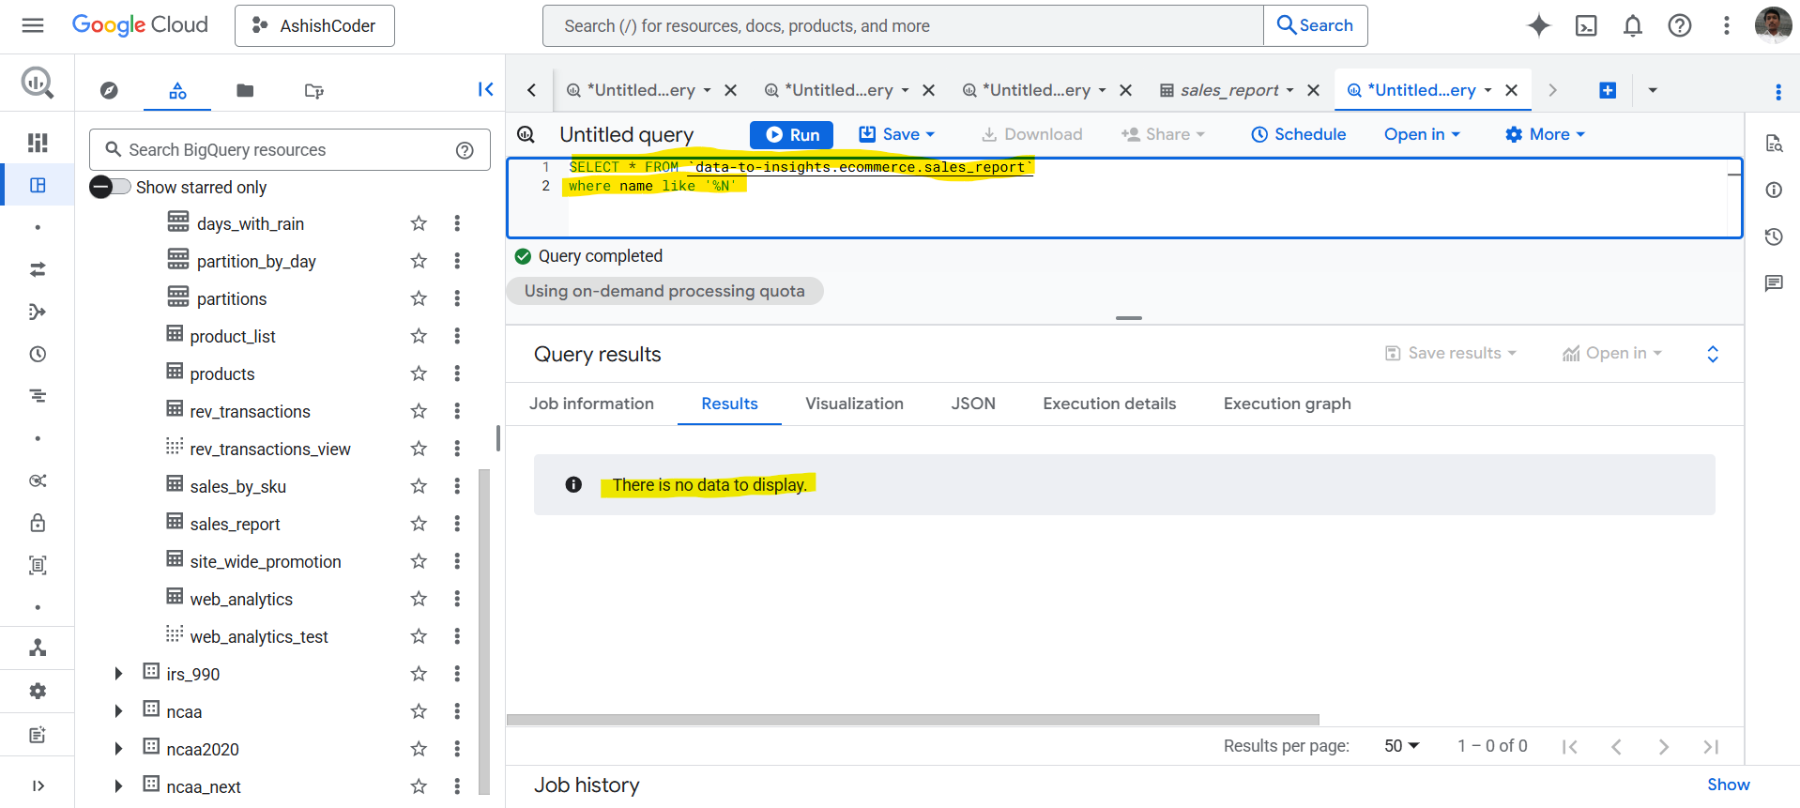
Task: Open query history icon on right rail
Action: coord(1774,236)
